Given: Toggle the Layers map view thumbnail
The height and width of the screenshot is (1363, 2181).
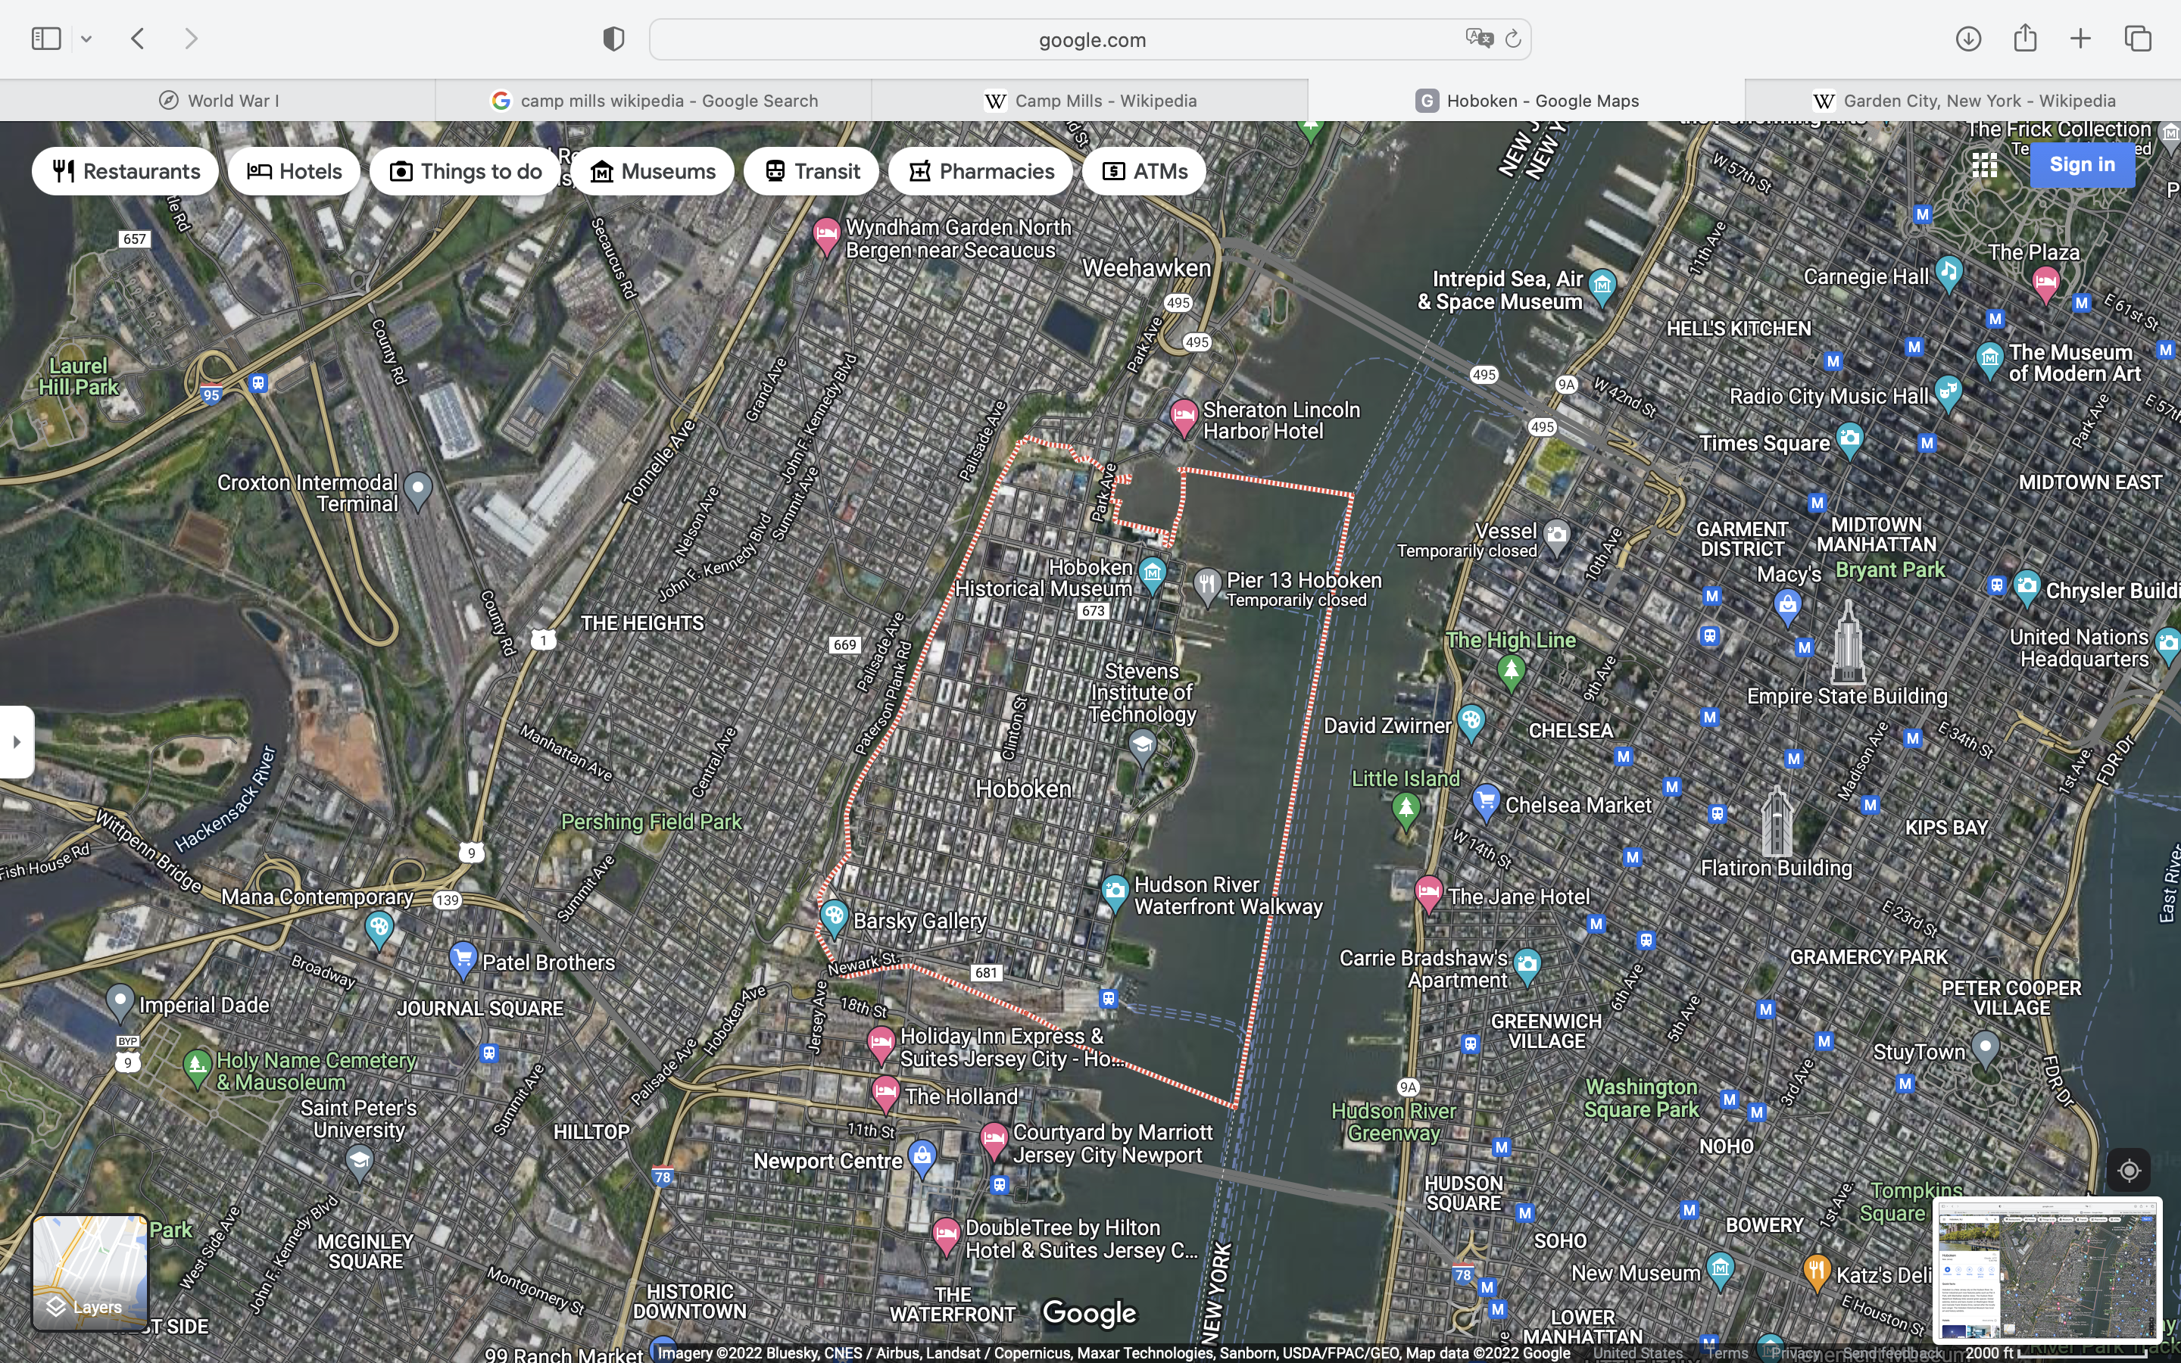Looking at the screenshot, I should pos(90,1272).
